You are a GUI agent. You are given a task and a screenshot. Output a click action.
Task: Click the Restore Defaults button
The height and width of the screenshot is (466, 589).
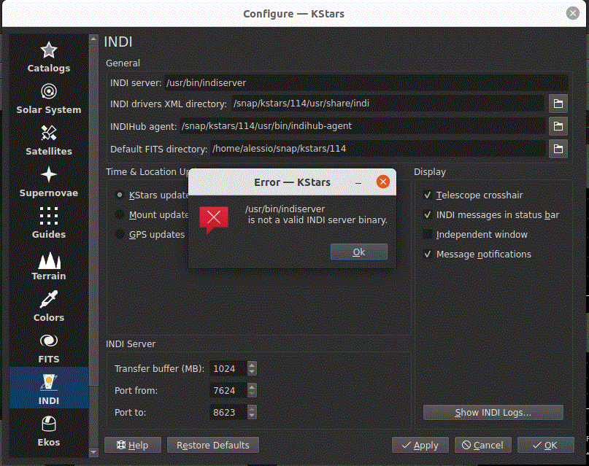pyautogui.click(x=212, y=445)
